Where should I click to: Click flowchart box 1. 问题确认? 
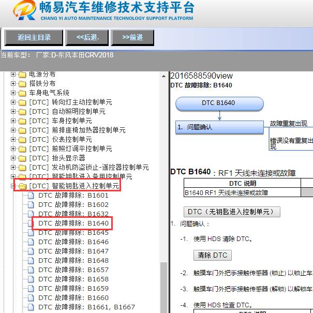click(x=219, y=127)
